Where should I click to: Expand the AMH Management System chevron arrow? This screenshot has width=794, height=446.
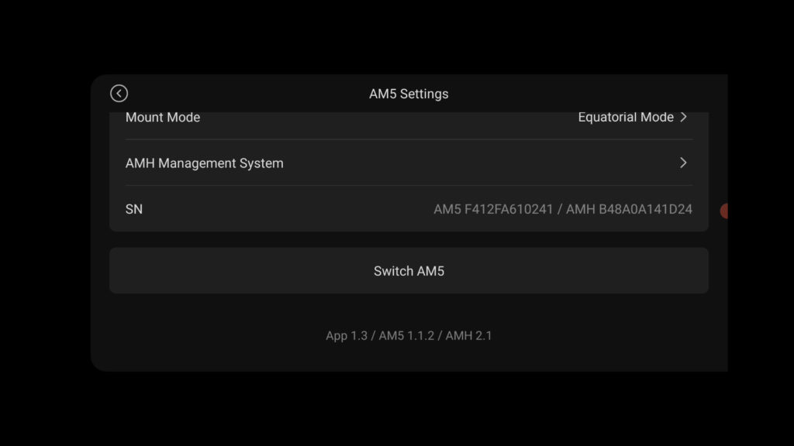click(684, 163)
